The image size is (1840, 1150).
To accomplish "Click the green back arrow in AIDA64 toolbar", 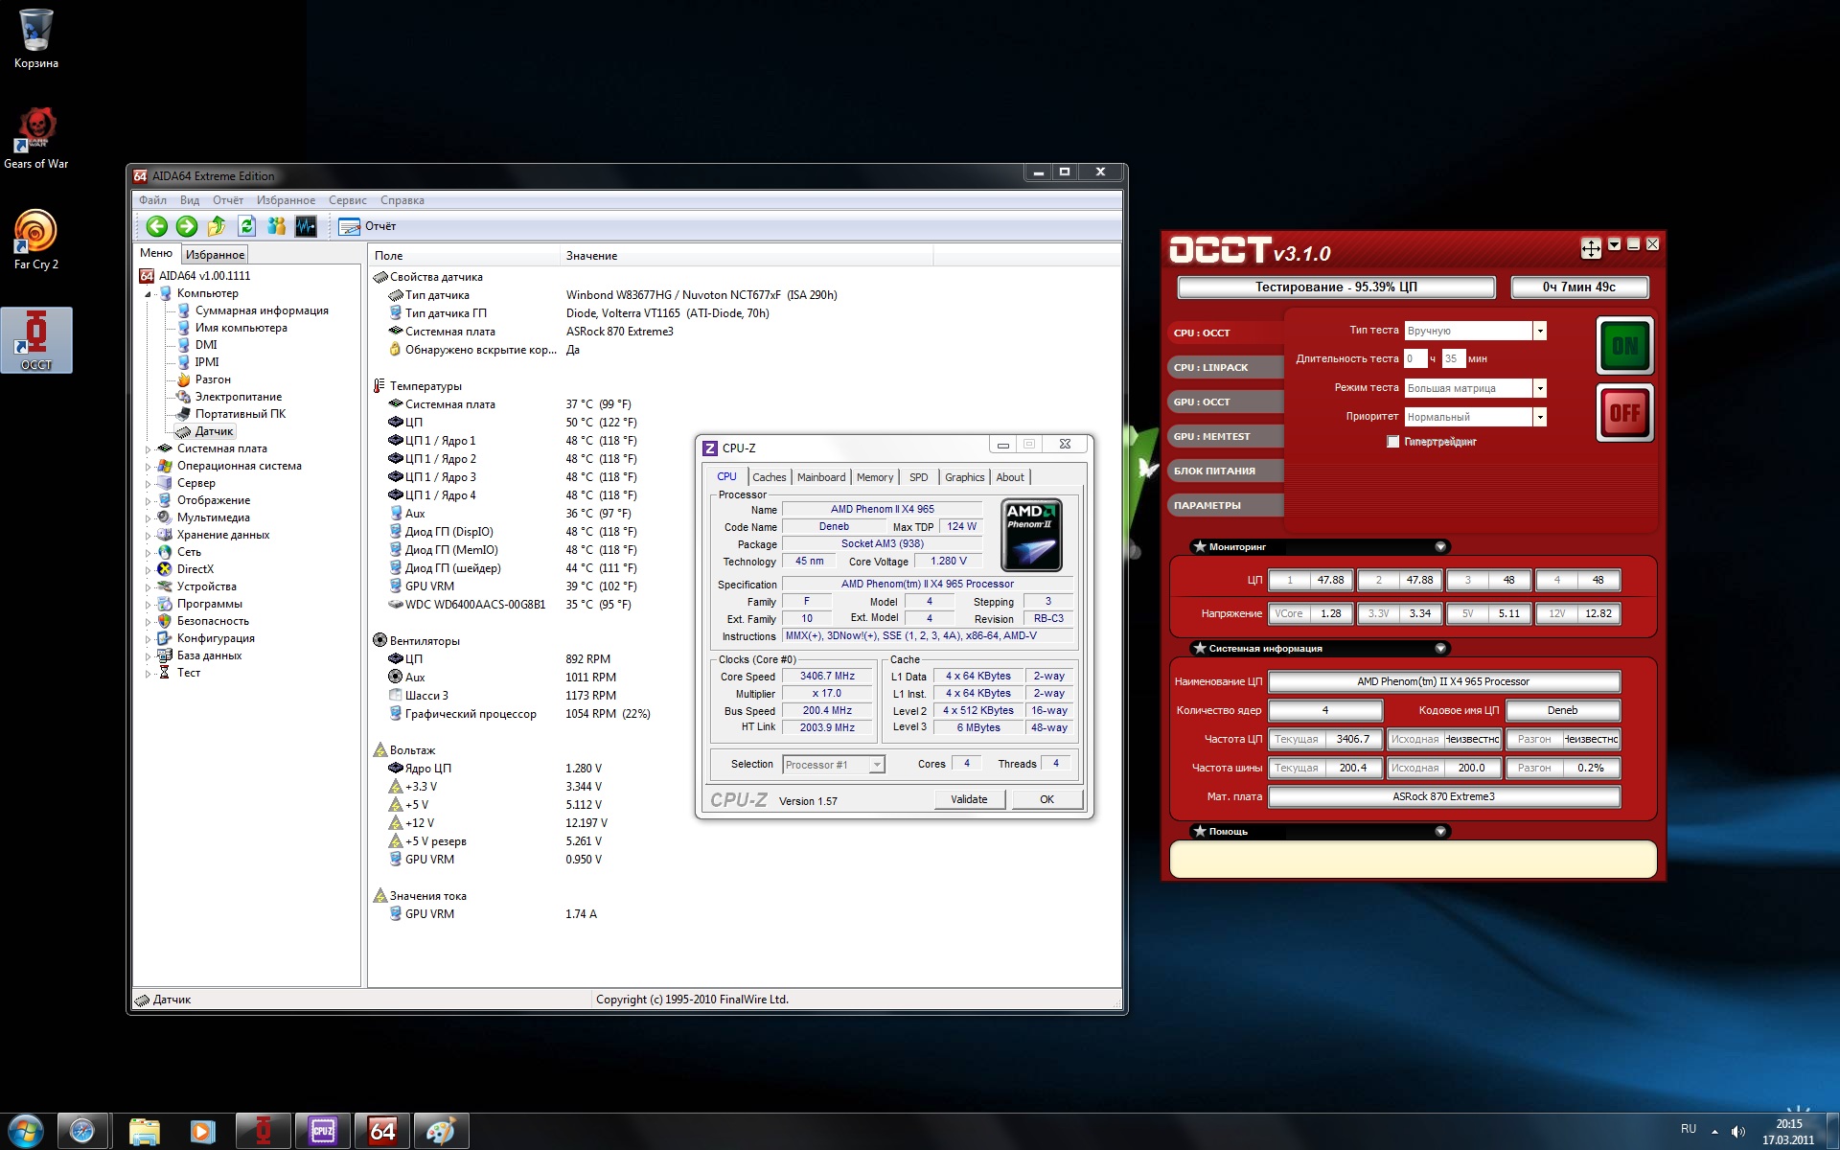I will click(157, 226).
